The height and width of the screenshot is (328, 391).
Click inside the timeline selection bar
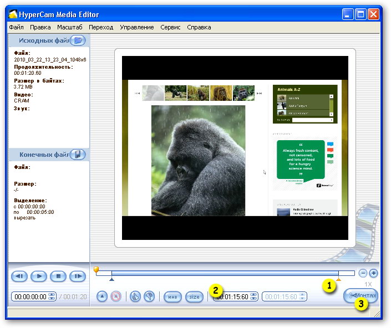225,273
